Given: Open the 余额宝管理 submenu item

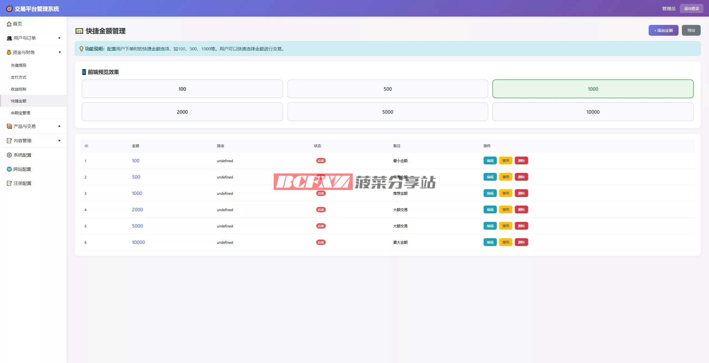Looking at the screenshot, I should pyautogui.click(x=20, y=113).
